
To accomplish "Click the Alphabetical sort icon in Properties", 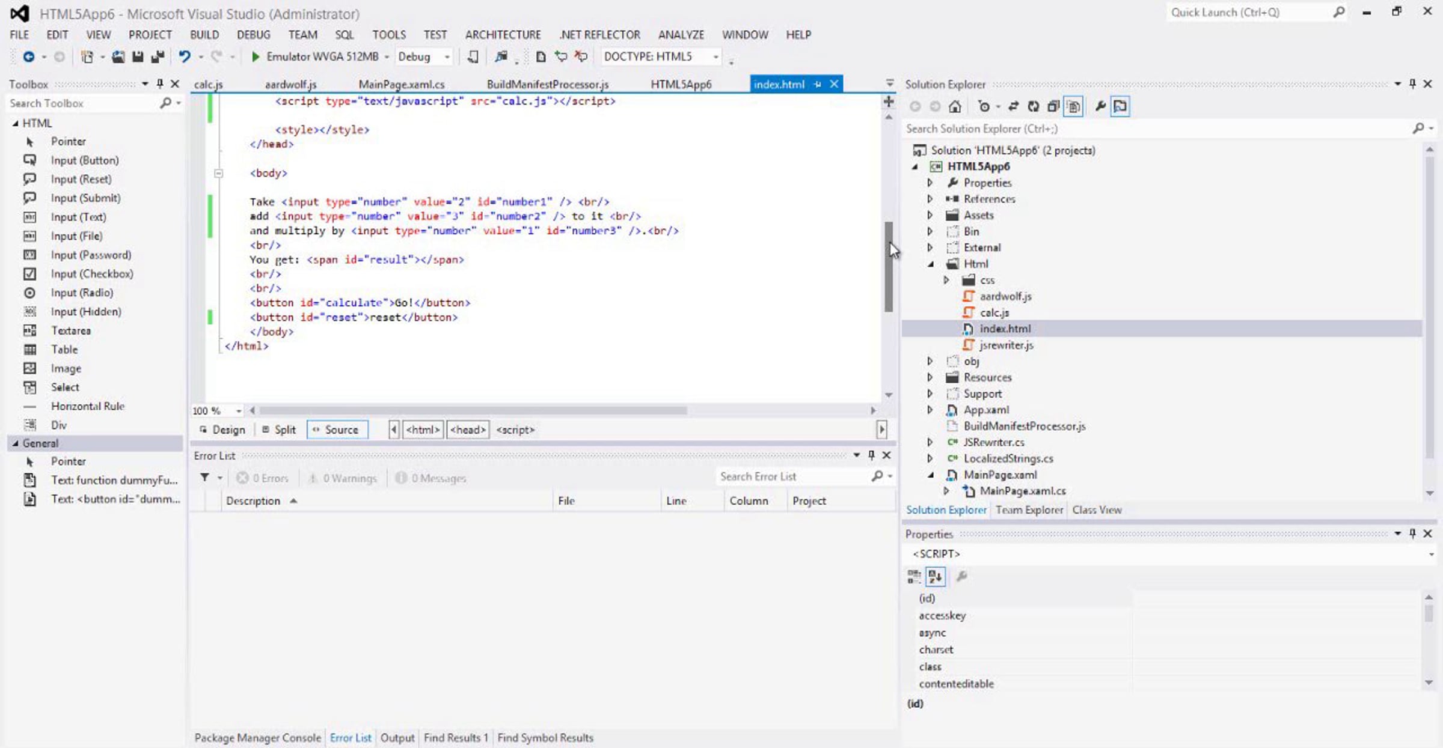I will pos(935,576).
